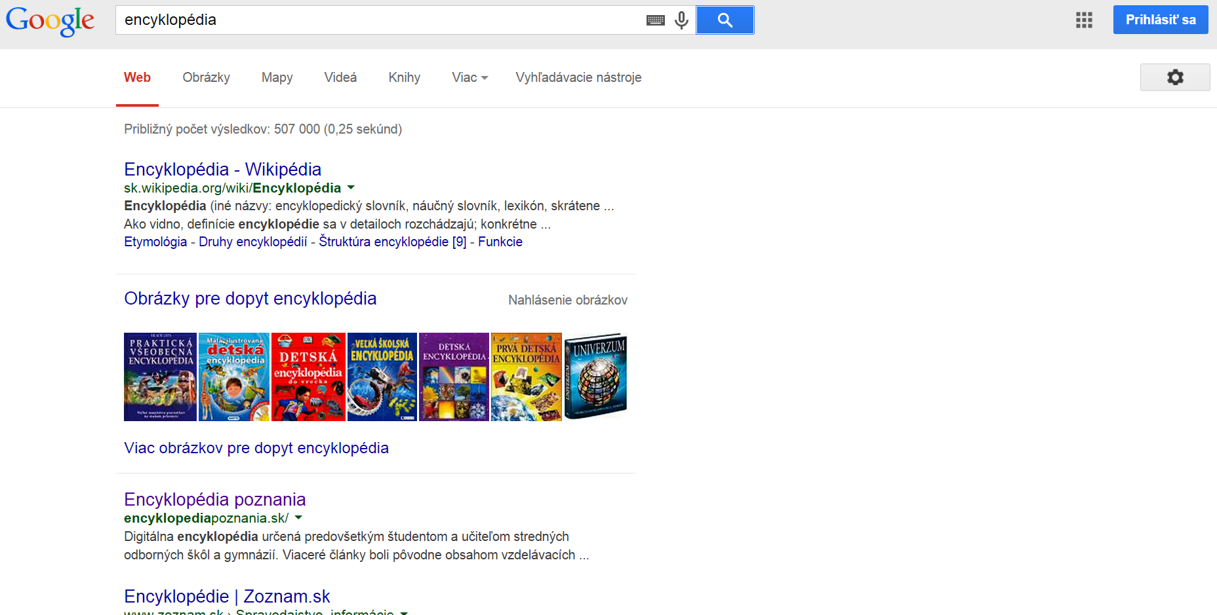The width and height of the screenshot is (1217, 615).
Task: Open Obrázky pre dopyt encyklopédia heading
Action: click(x=250, y=299)
